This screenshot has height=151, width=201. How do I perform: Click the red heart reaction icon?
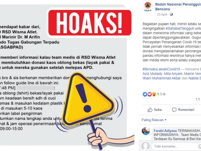click(149, 94)
